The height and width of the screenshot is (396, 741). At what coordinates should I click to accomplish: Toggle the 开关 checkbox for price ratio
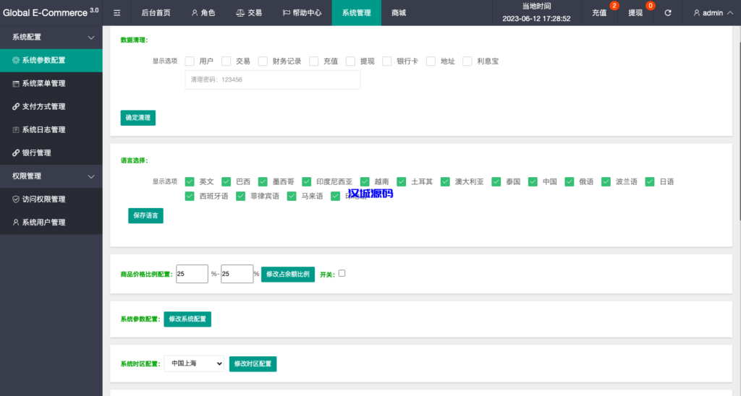coord(342,273)
